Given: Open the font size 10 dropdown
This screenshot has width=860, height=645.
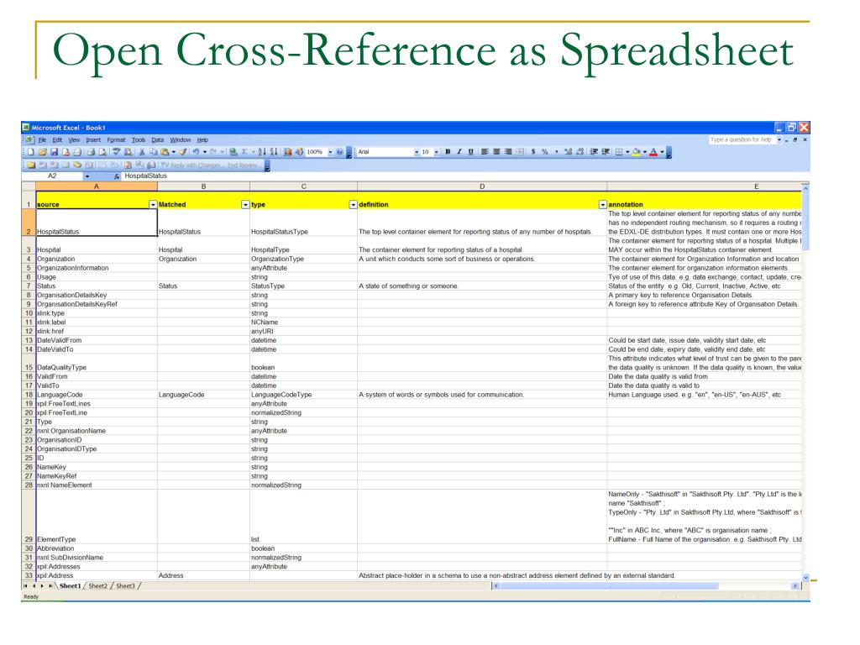Looking at the screenshot, I should pos(436,152).
